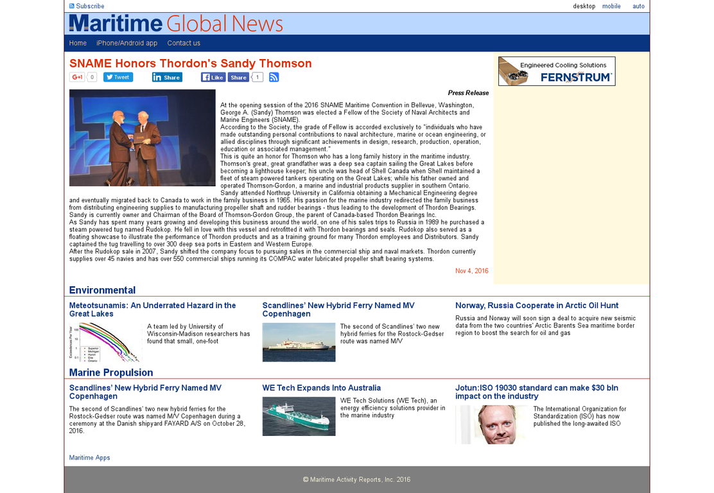The height and width of the screenshot is (493, 714).
Task: Click the green Toll ship thumbnail
Action: coord(299,416)
